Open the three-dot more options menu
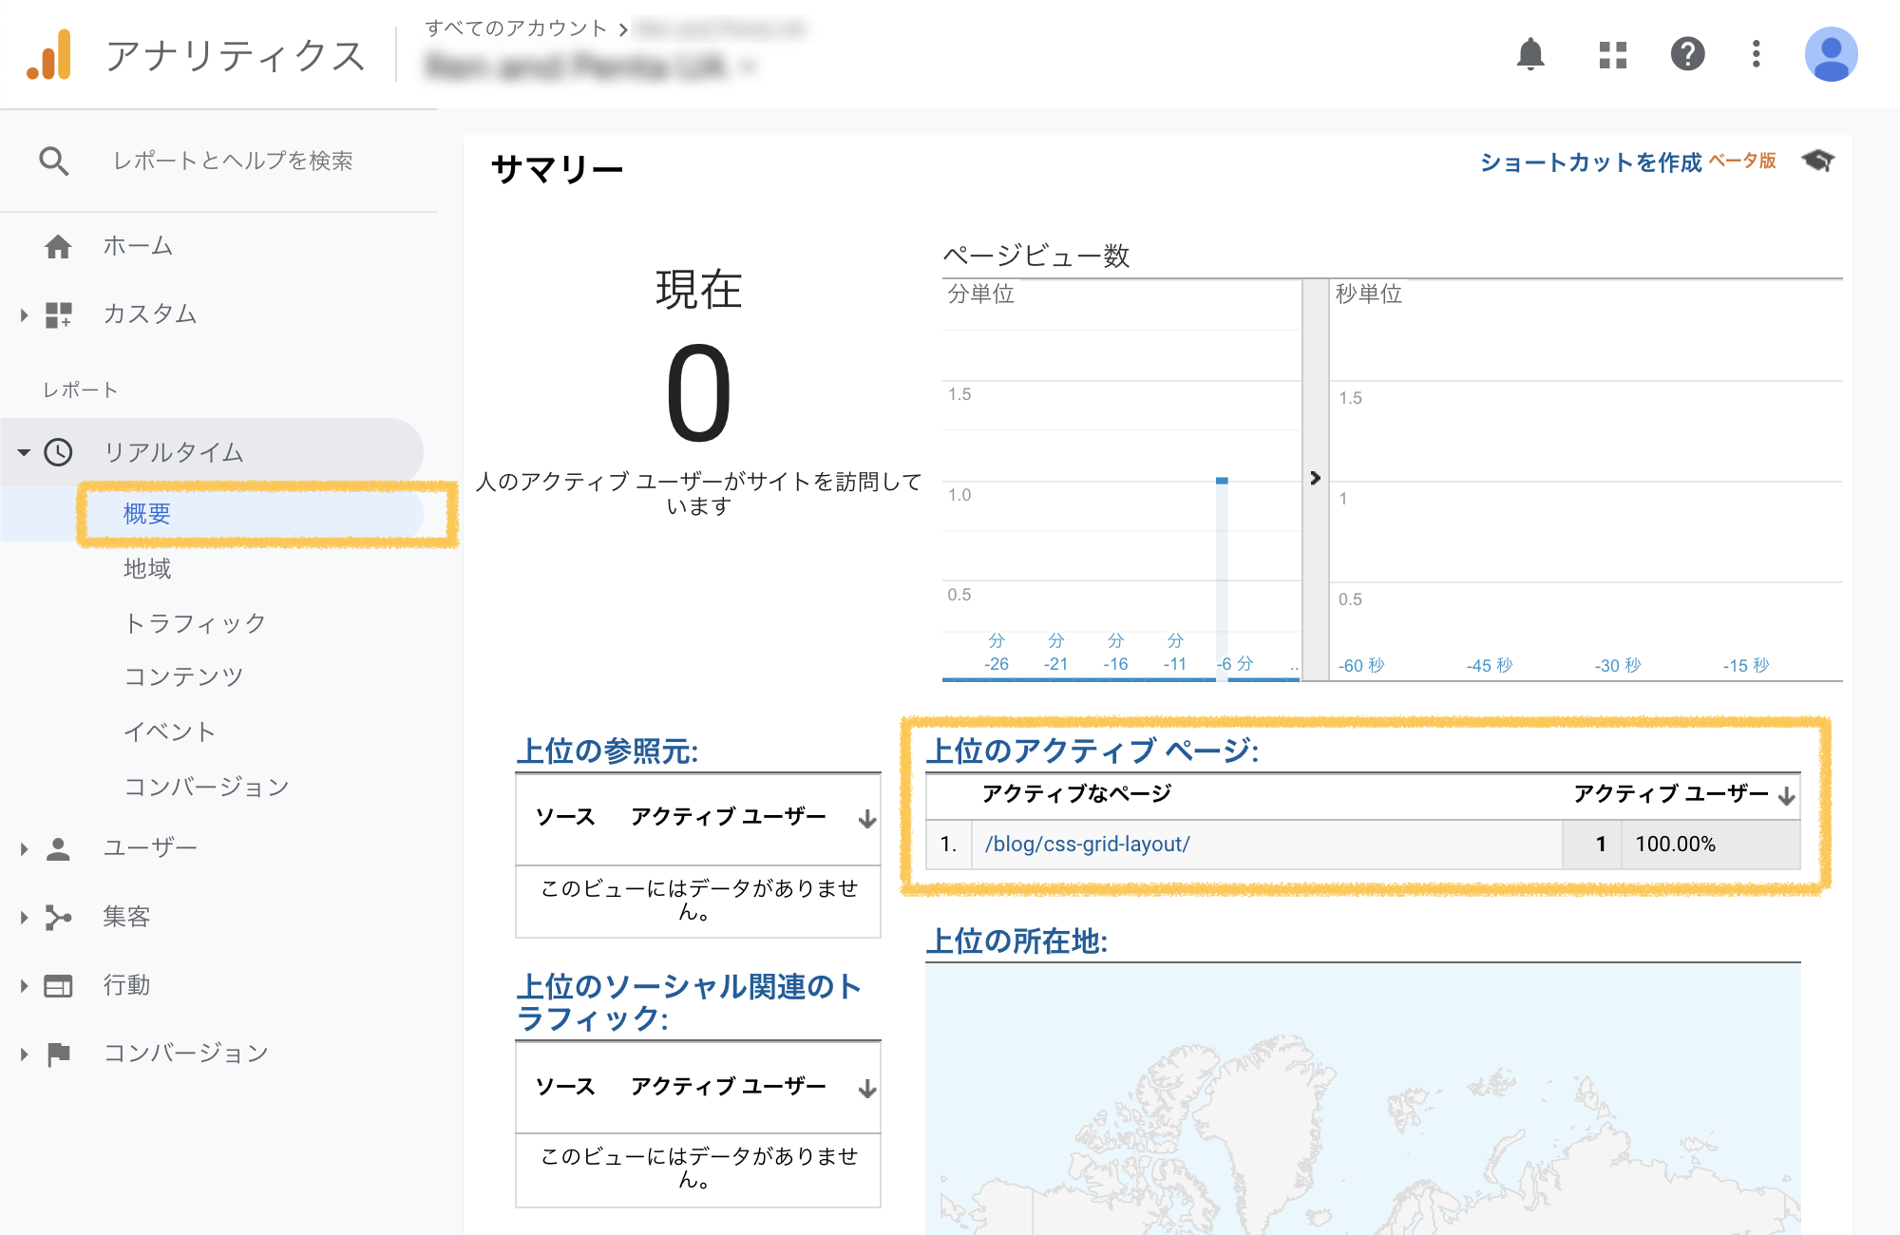This screenshot has height=1235, width=1900. coord(1757,54)
